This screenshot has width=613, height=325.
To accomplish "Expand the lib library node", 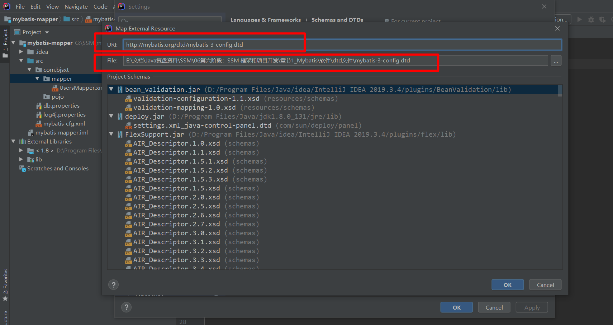I will 21,159.
